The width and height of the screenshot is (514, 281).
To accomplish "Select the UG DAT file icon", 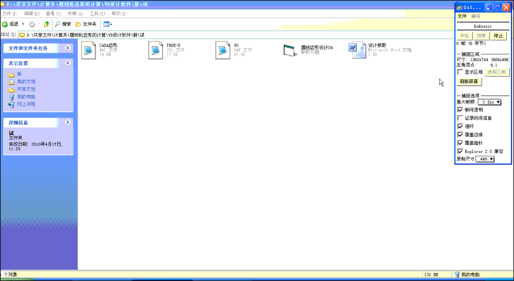I will (x=222, y=50).
